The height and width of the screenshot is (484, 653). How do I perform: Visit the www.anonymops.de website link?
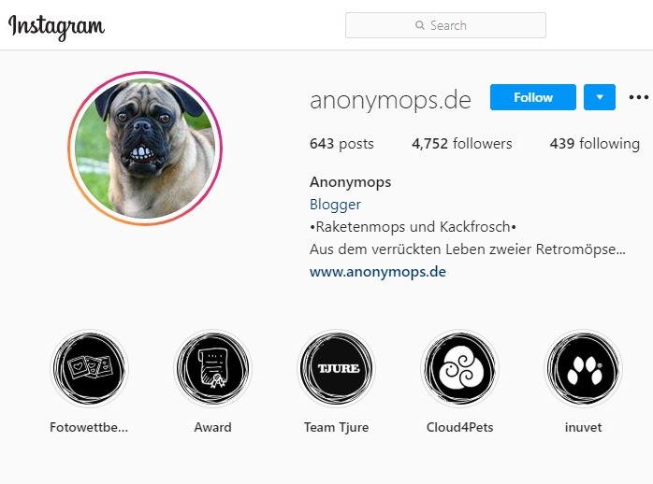coord(378,272)
